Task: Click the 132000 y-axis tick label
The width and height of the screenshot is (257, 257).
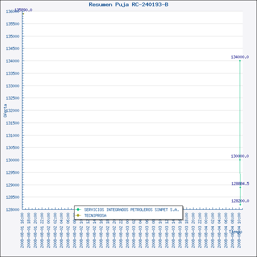Action: tap(12, 111)
